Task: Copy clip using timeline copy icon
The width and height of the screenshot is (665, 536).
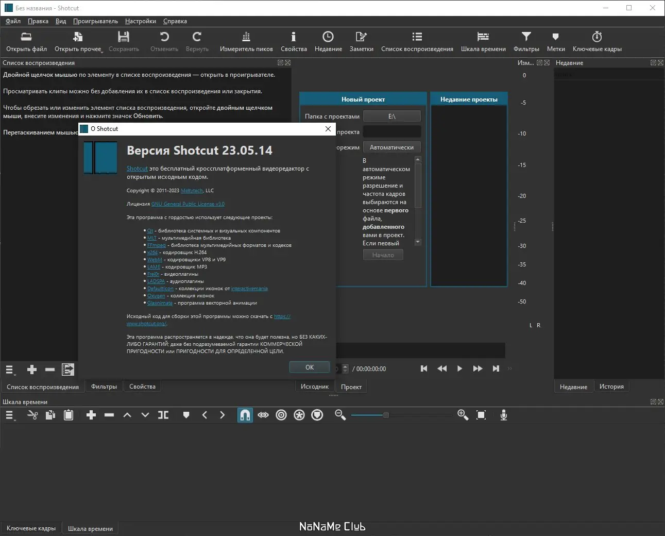Action: click(x=50, y=415)
